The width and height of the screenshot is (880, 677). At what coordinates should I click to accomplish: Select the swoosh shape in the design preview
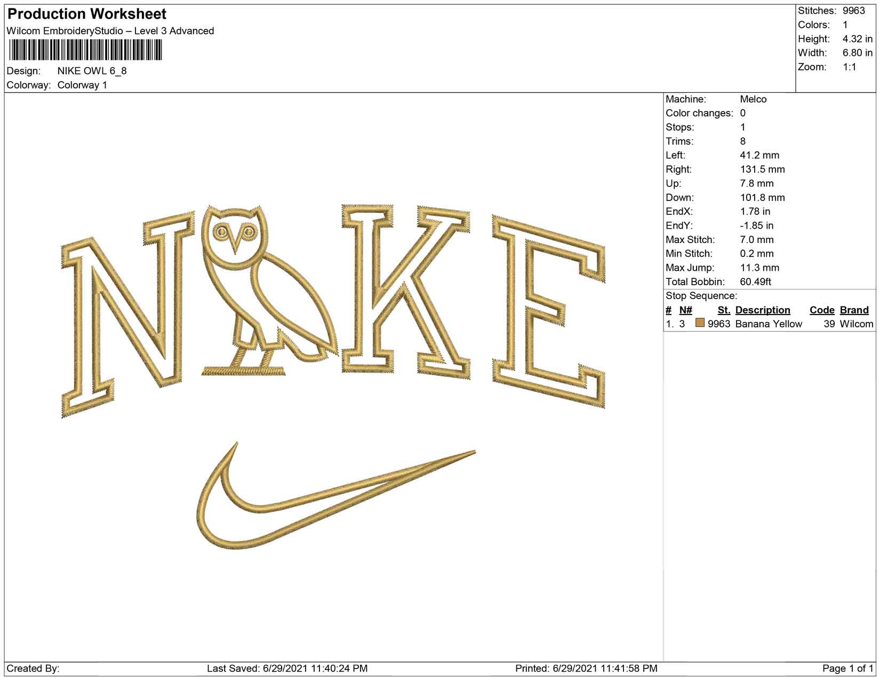[x=336, y=496]
